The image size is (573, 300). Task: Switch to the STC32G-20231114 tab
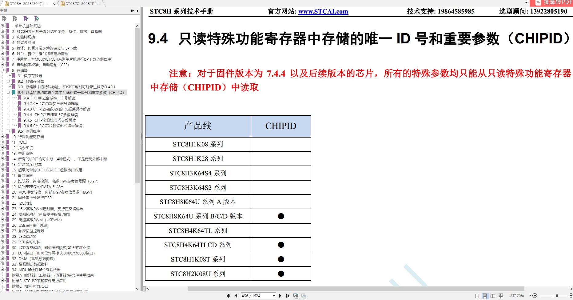[x=82, y=4]
